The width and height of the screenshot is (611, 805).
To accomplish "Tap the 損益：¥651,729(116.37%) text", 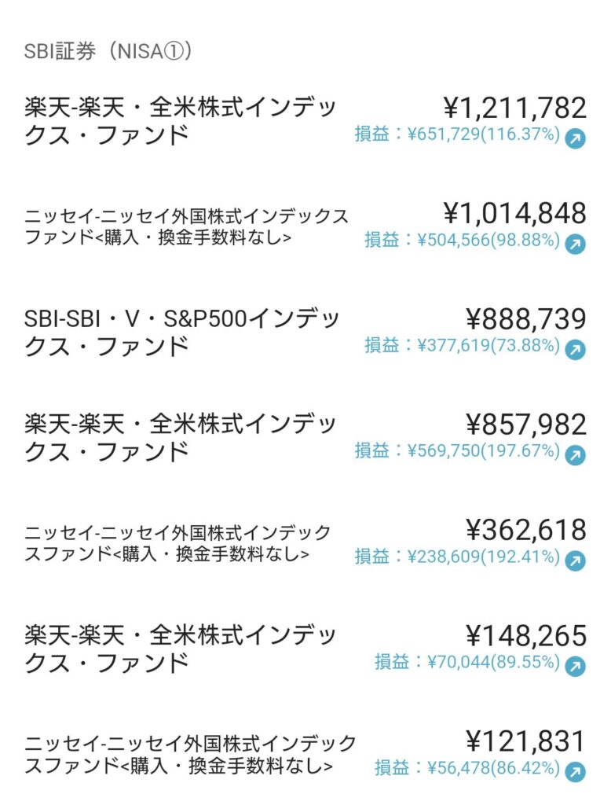I will [457, 135].
